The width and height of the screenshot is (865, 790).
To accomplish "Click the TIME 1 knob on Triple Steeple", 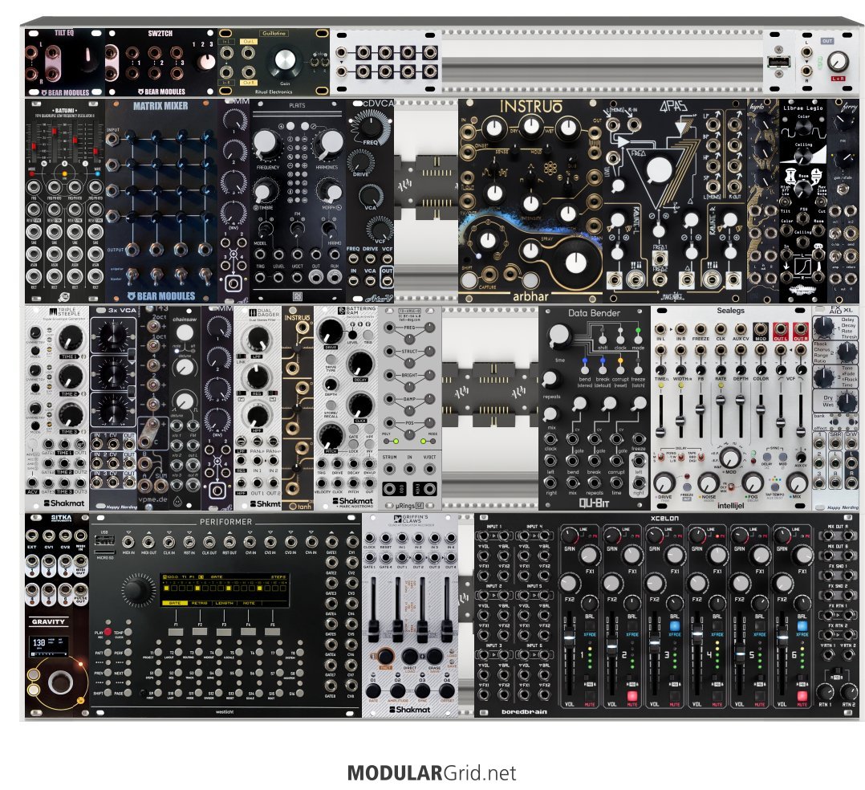I will [71, 338].
